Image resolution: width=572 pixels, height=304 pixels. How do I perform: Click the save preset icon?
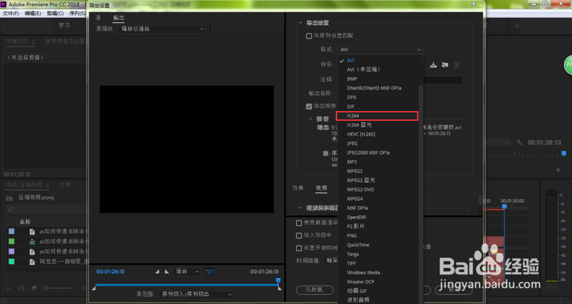click(433, 65)
